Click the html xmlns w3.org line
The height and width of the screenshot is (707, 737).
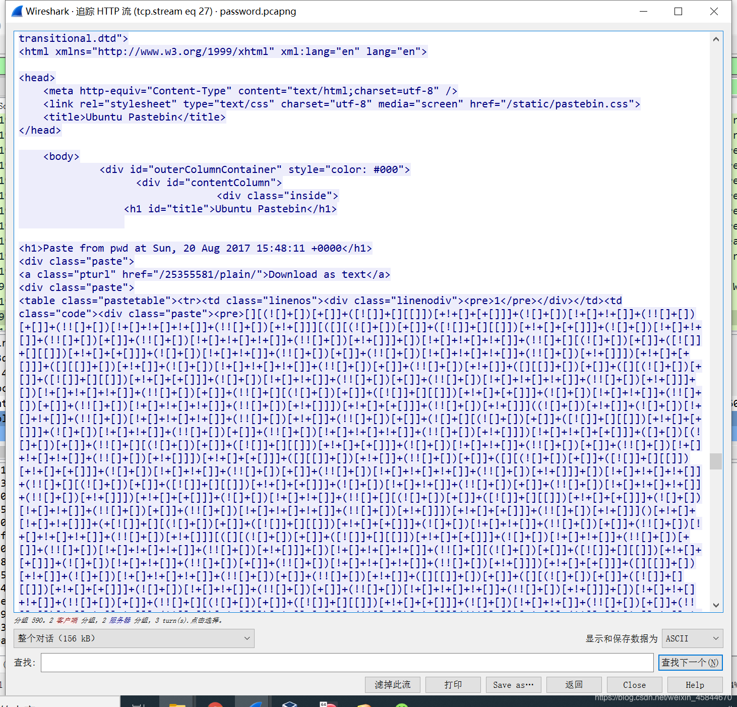[x=223, y=51]
